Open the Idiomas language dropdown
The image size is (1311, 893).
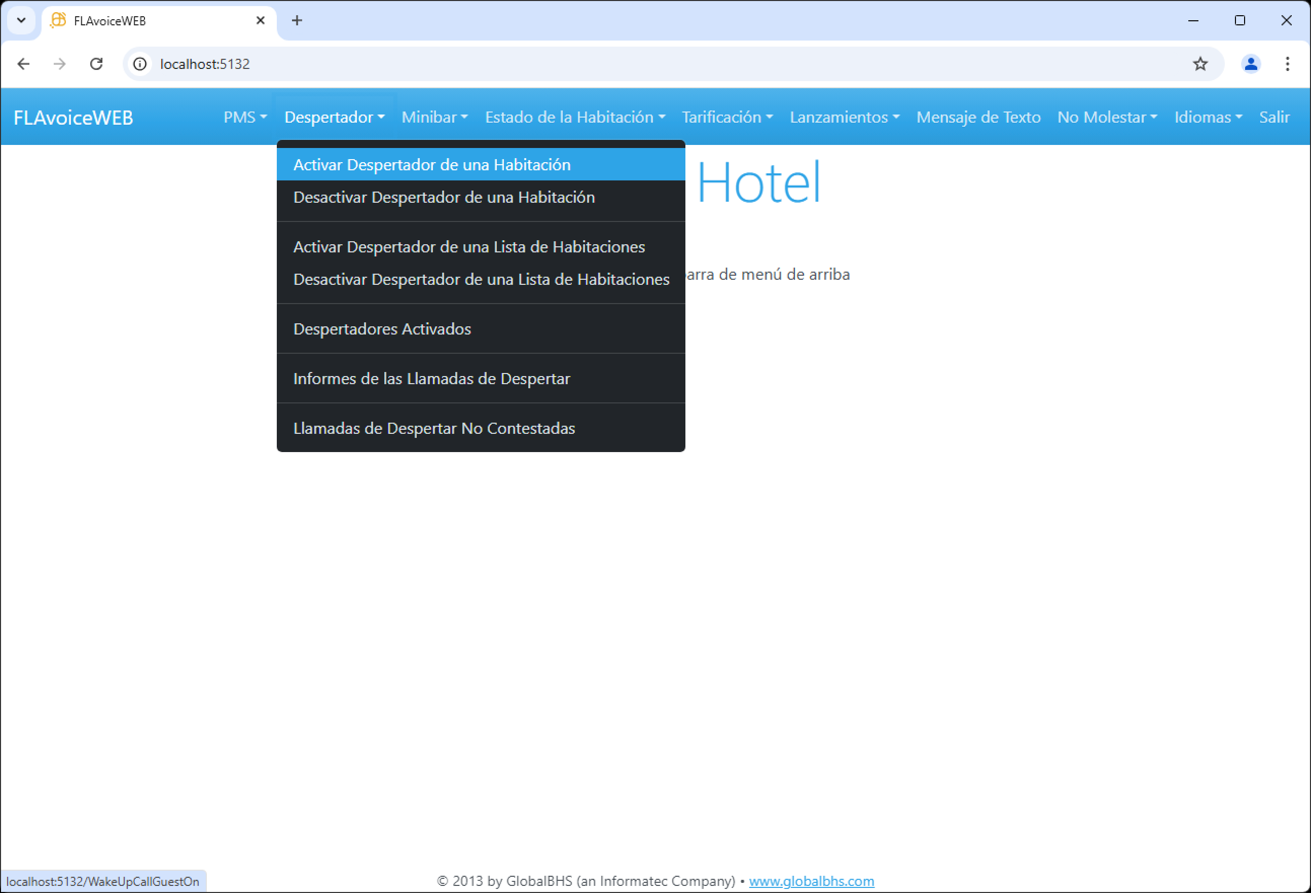1208,117
